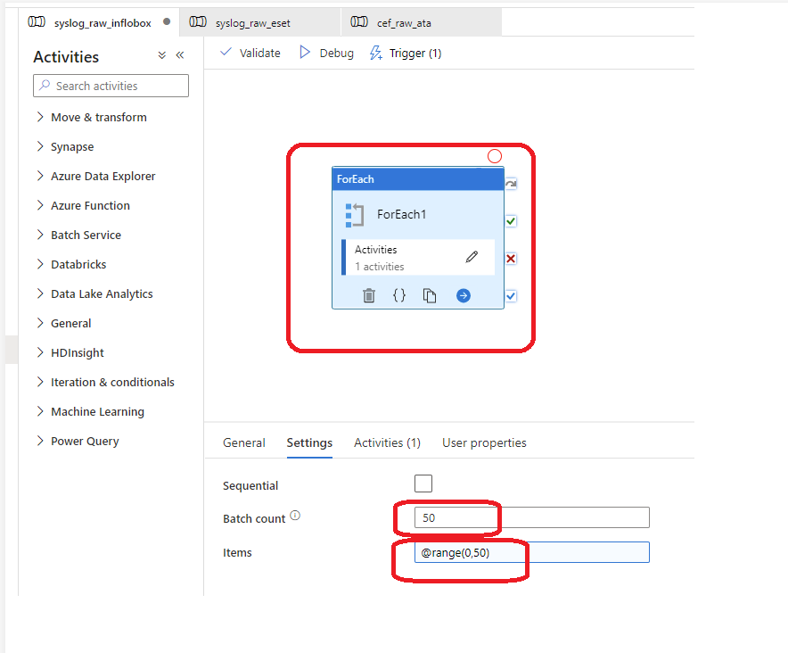This screenshot has height=653, width=788.
Task: Expand the General activities category
Action: pyautogui.click(x=64, y=324)
